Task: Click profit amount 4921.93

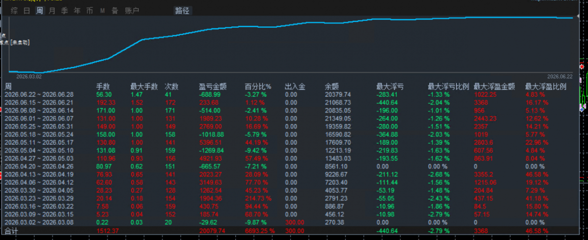Action: click(x=211, y=159)
